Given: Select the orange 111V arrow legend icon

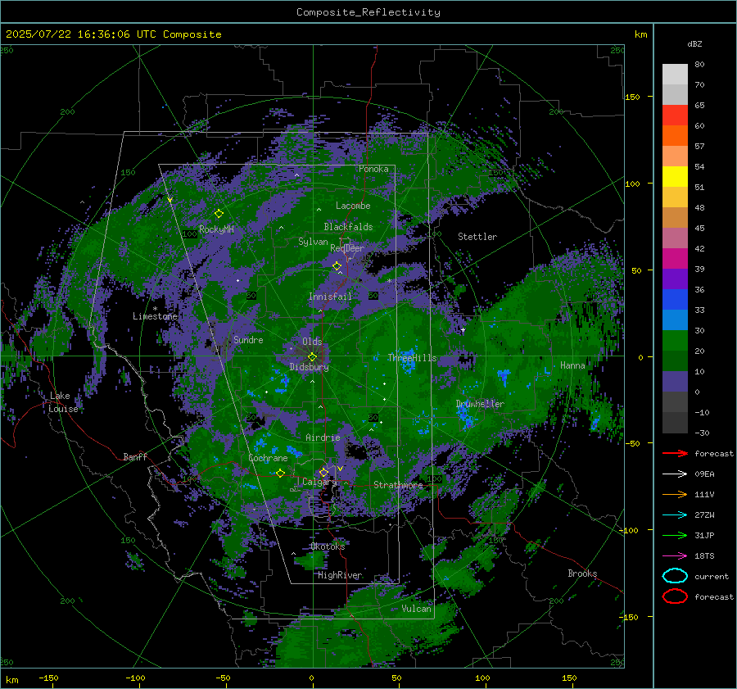Looking at the screenshot, I should (x=675, y=494).
